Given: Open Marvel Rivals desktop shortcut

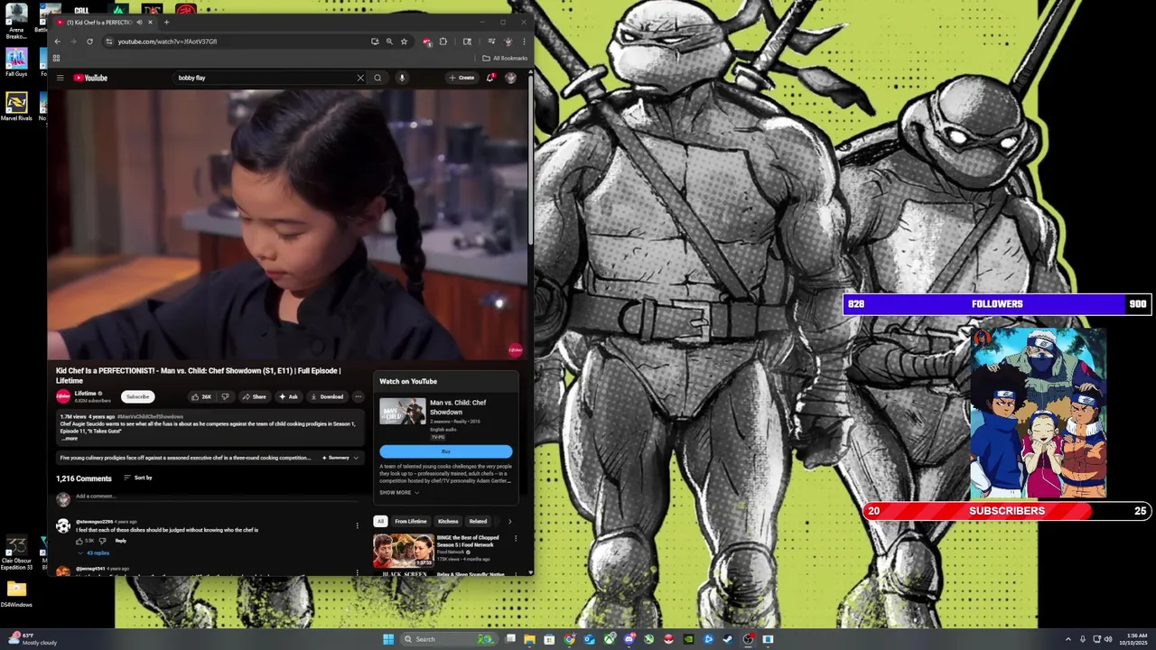Looking at the screenshot, I should tap(16, 106).
